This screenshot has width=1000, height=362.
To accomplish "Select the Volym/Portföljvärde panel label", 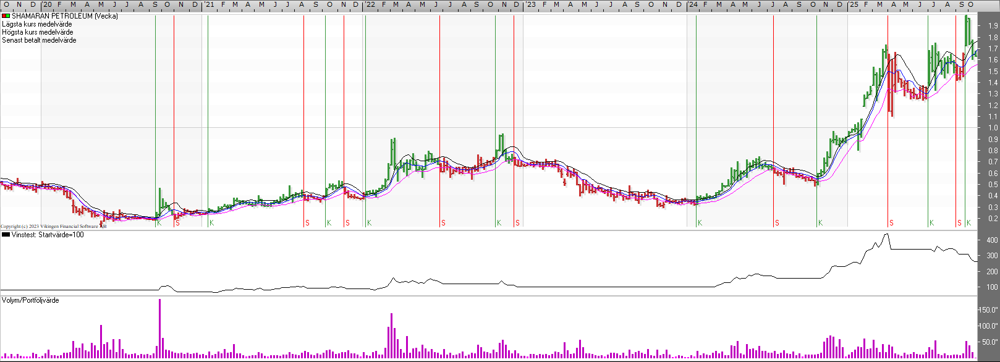I will point(30,300).
